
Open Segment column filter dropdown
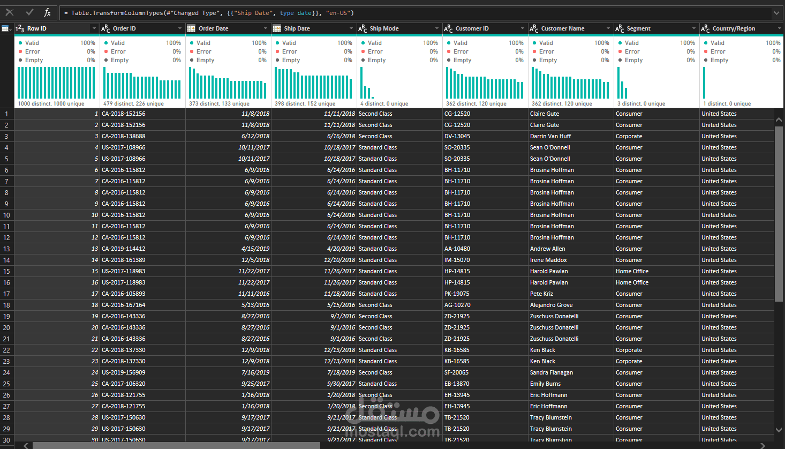694,28
